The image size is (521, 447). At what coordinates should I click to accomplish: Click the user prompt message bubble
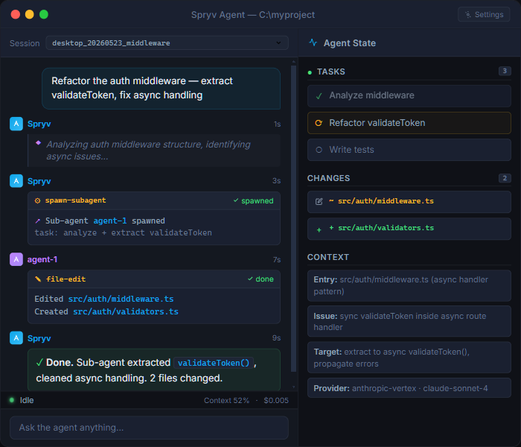pyautogui.click(x=162, y=89)
